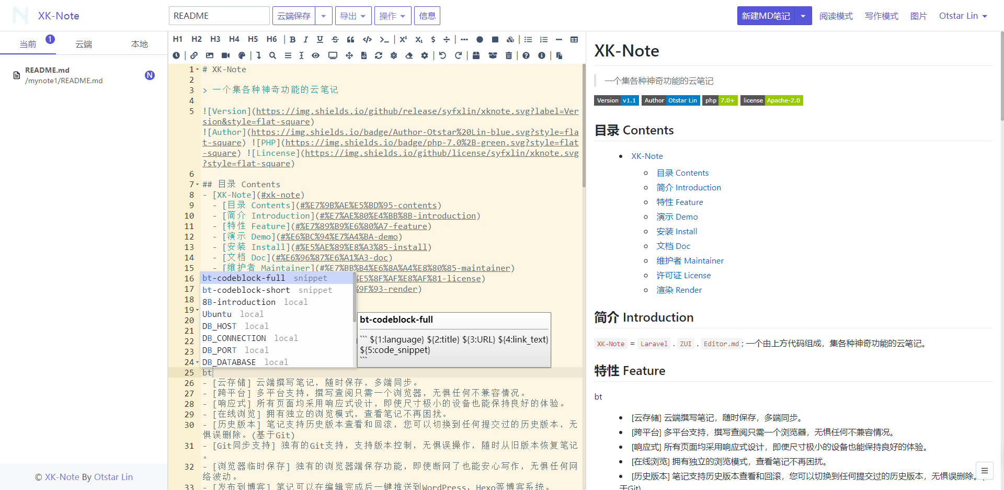This screenshot has width=1004, height=490.
Task: Insert inline formula with dollar icon
Action: 433,39
